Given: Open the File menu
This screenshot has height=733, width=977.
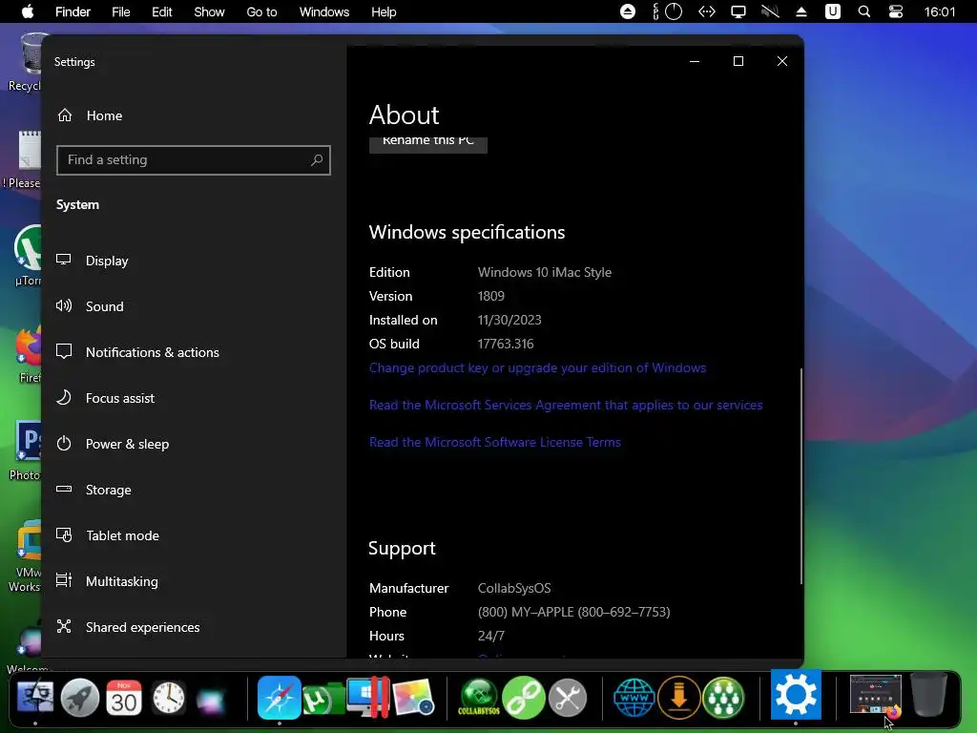Looking at the screenshot, I should pos(121,11).
